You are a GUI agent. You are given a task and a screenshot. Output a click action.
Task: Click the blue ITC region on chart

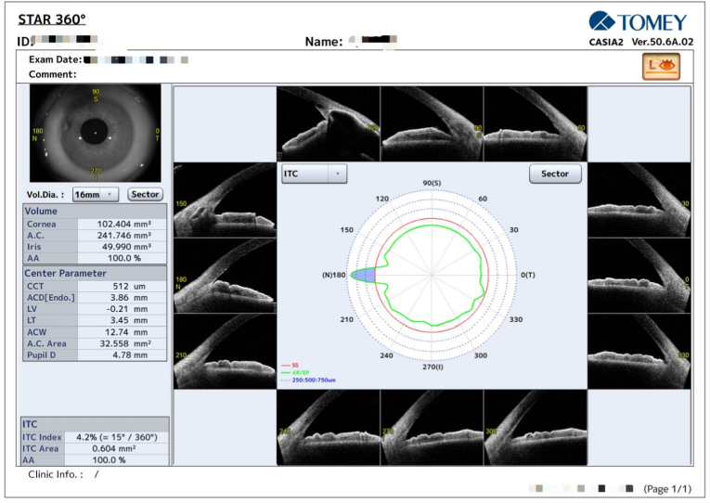pos(365,275)
